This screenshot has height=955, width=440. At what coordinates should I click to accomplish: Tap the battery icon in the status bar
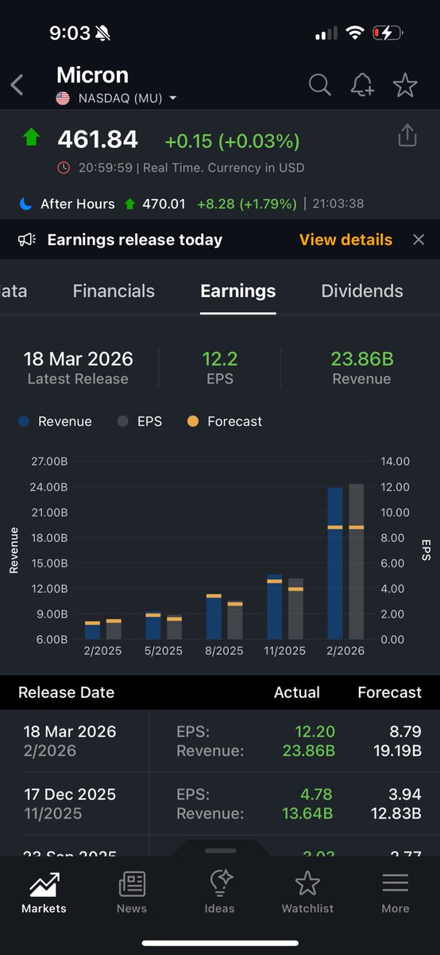click(388, 33)
